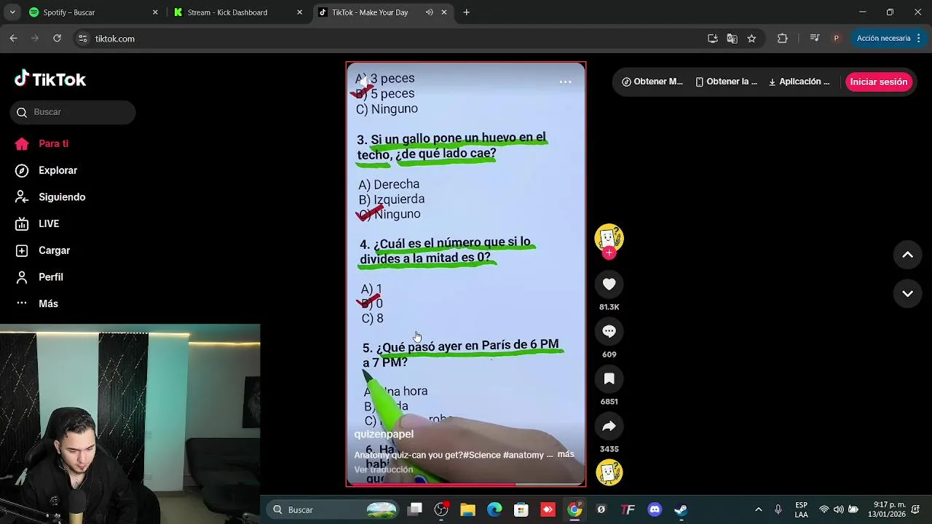
Task: Show hidden tray icons chevron
Action: [x=759, y=509]
